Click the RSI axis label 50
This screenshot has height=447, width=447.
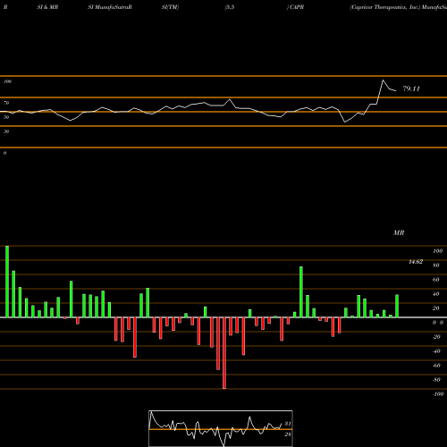click(6, 117)
